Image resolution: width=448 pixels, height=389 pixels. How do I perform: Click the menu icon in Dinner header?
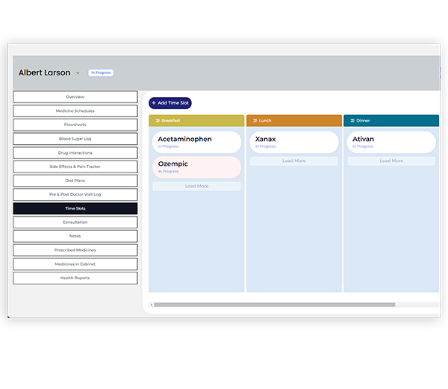pyautogui.click(x=352, y=120)
